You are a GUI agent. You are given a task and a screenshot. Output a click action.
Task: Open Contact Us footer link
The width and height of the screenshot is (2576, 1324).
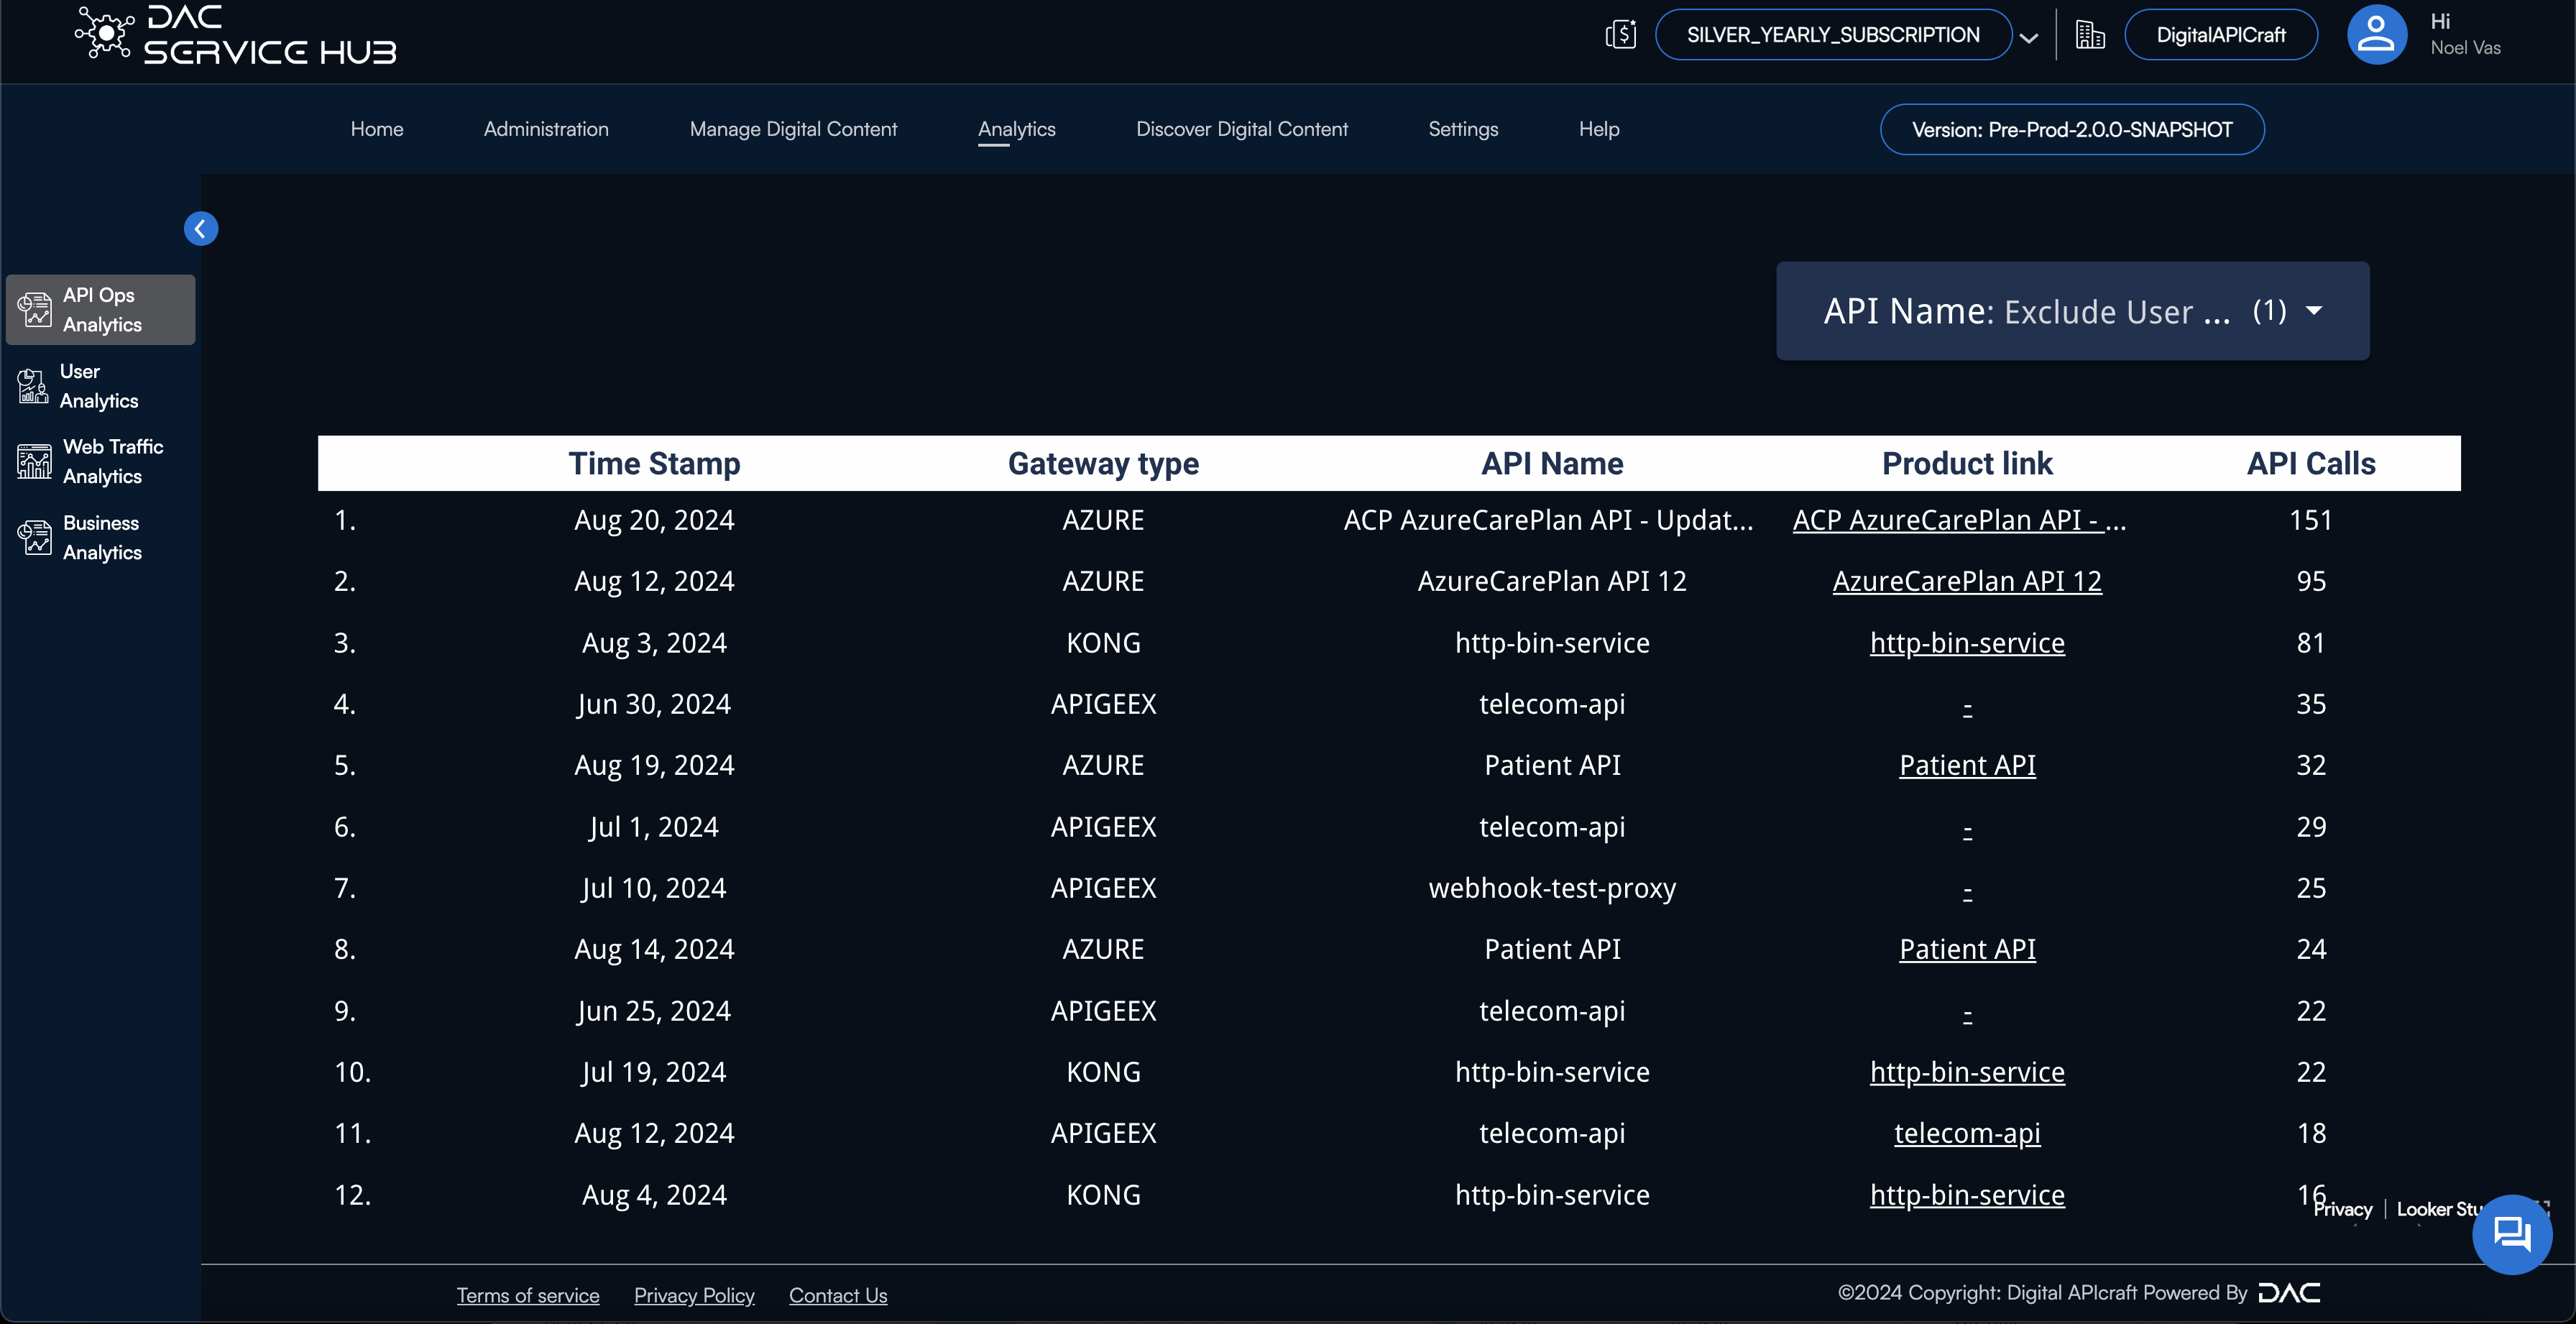838,1295
